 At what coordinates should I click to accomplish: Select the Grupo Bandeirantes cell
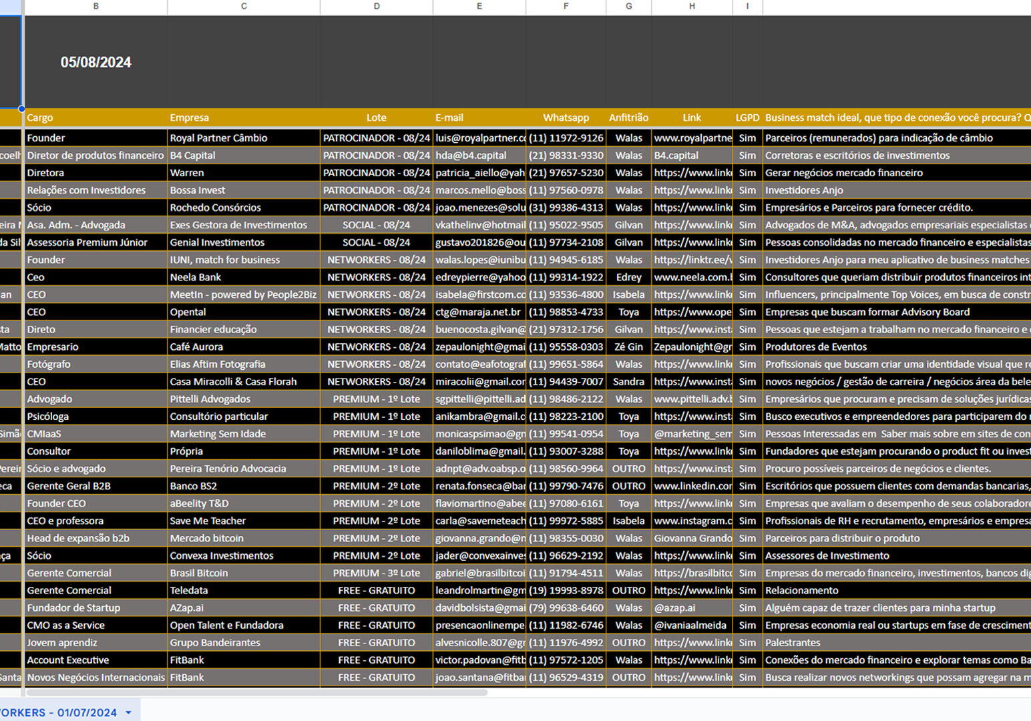(244, 642)
